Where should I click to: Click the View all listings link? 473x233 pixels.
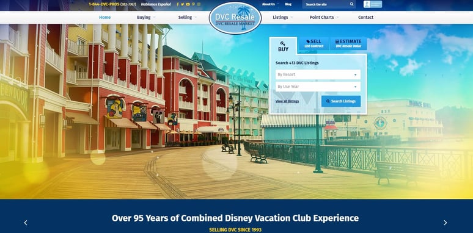(x=287, y=101)
